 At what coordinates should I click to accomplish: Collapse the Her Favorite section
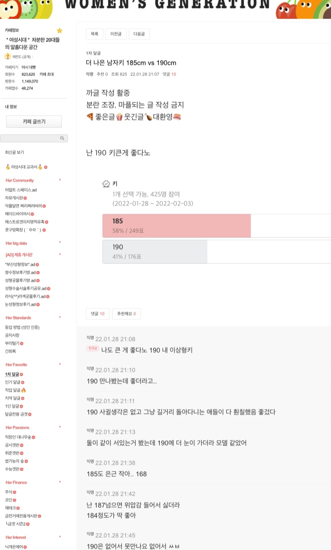tap(60, 364)
